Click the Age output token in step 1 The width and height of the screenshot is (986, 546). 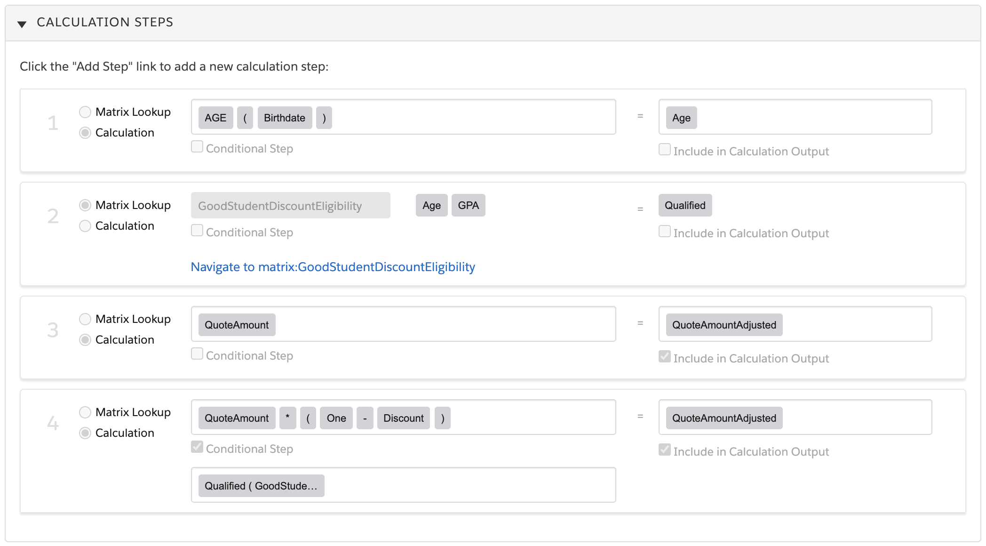point(681,118)
